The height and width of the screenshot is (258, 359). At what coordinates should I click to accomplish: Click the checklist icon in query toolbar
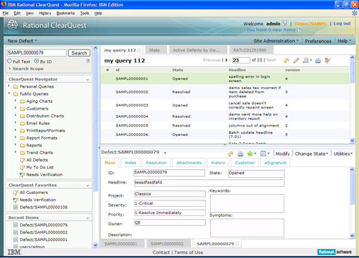328,60
